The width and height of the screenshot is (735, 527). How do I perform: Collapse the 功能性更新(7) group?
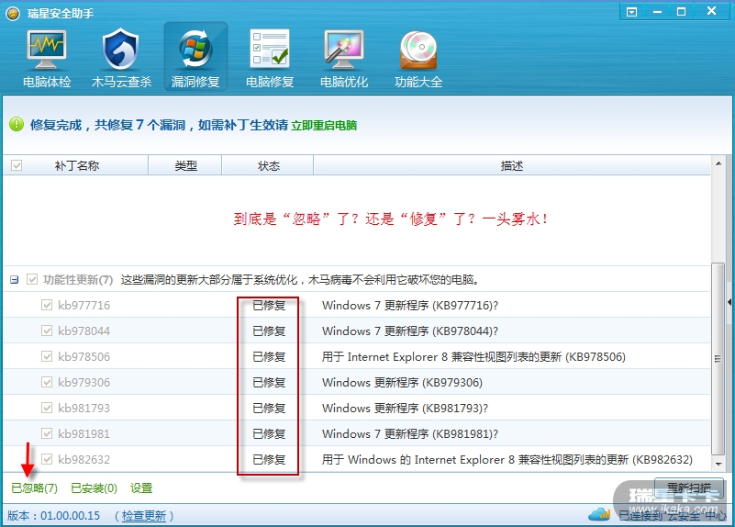[x=15, y=280]
